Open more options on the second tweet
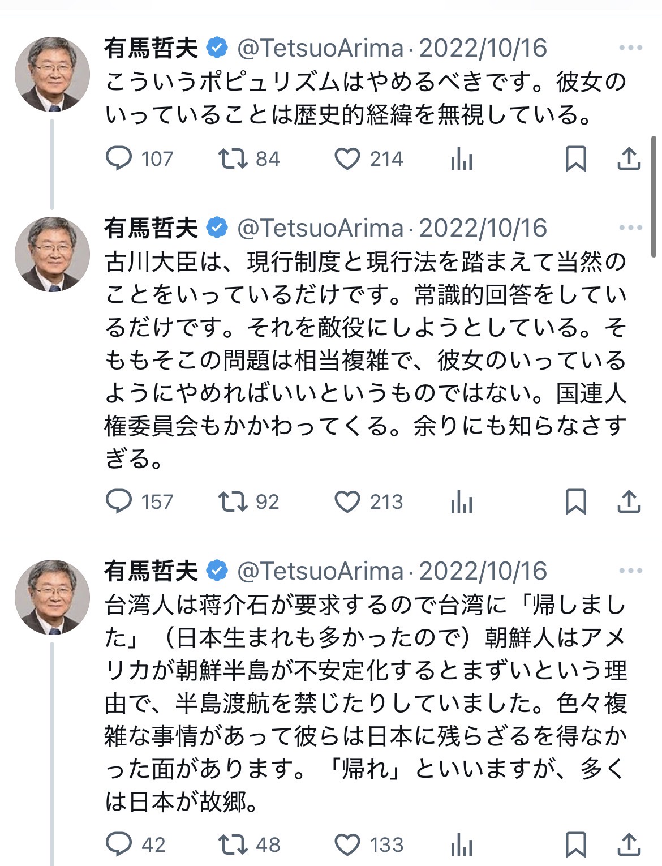 [x=630, y=228]
